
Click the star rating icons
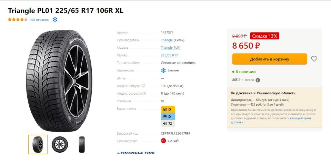click(18, 20)
